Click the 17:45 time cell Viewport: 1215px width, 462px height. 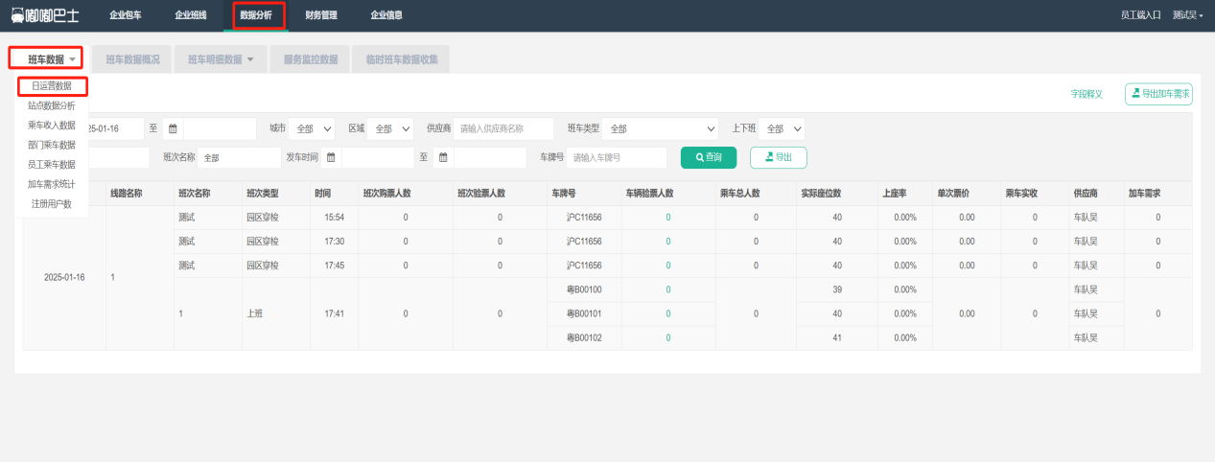334,266
